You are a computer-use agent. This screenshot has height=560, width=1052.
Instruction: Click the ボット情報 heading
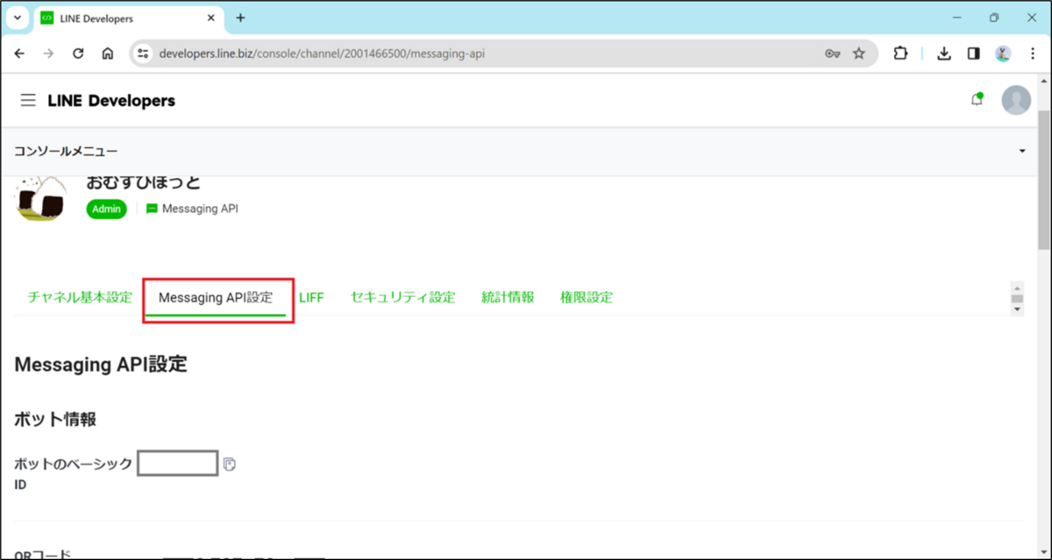coord(55,419)
